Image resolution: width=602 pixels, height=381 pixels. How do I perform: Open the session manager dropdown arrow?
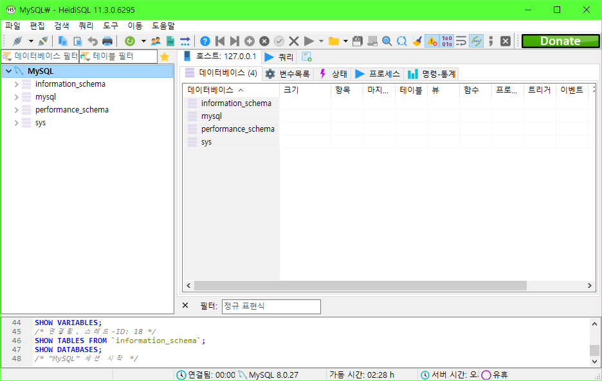point(31,41)
